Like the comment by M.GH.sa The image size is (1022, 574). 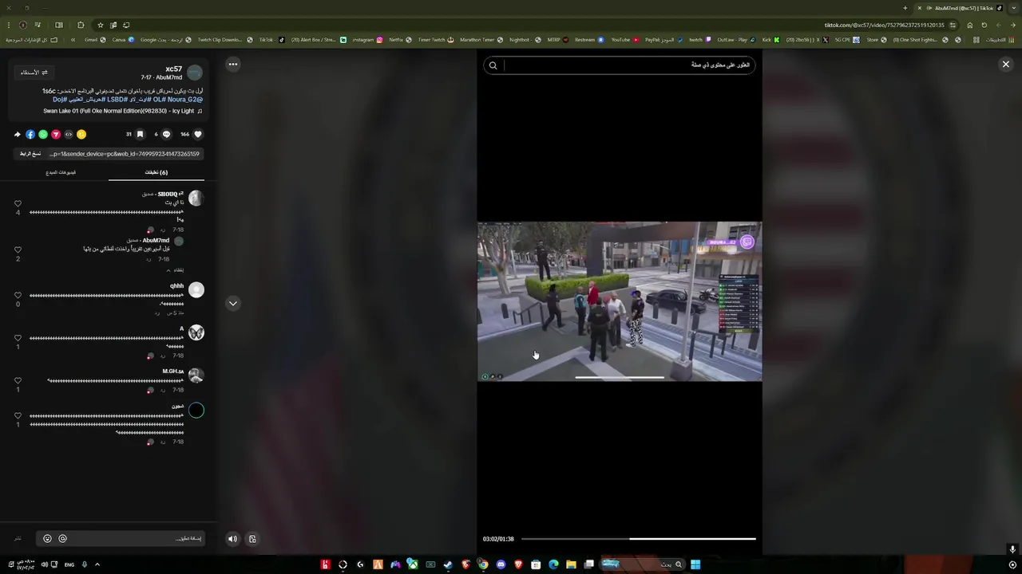click(18, 381)
